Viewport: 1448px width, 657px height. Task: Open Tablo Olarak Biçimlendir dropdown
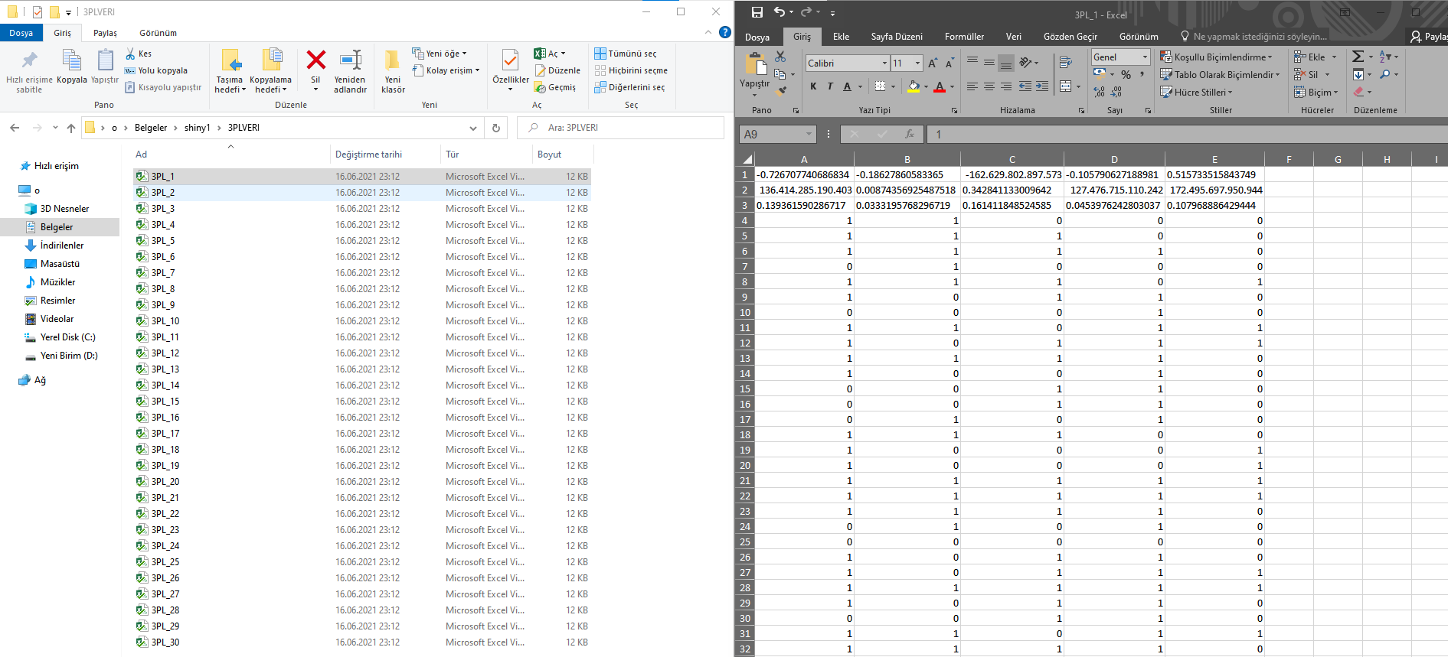coord(1220,75)
